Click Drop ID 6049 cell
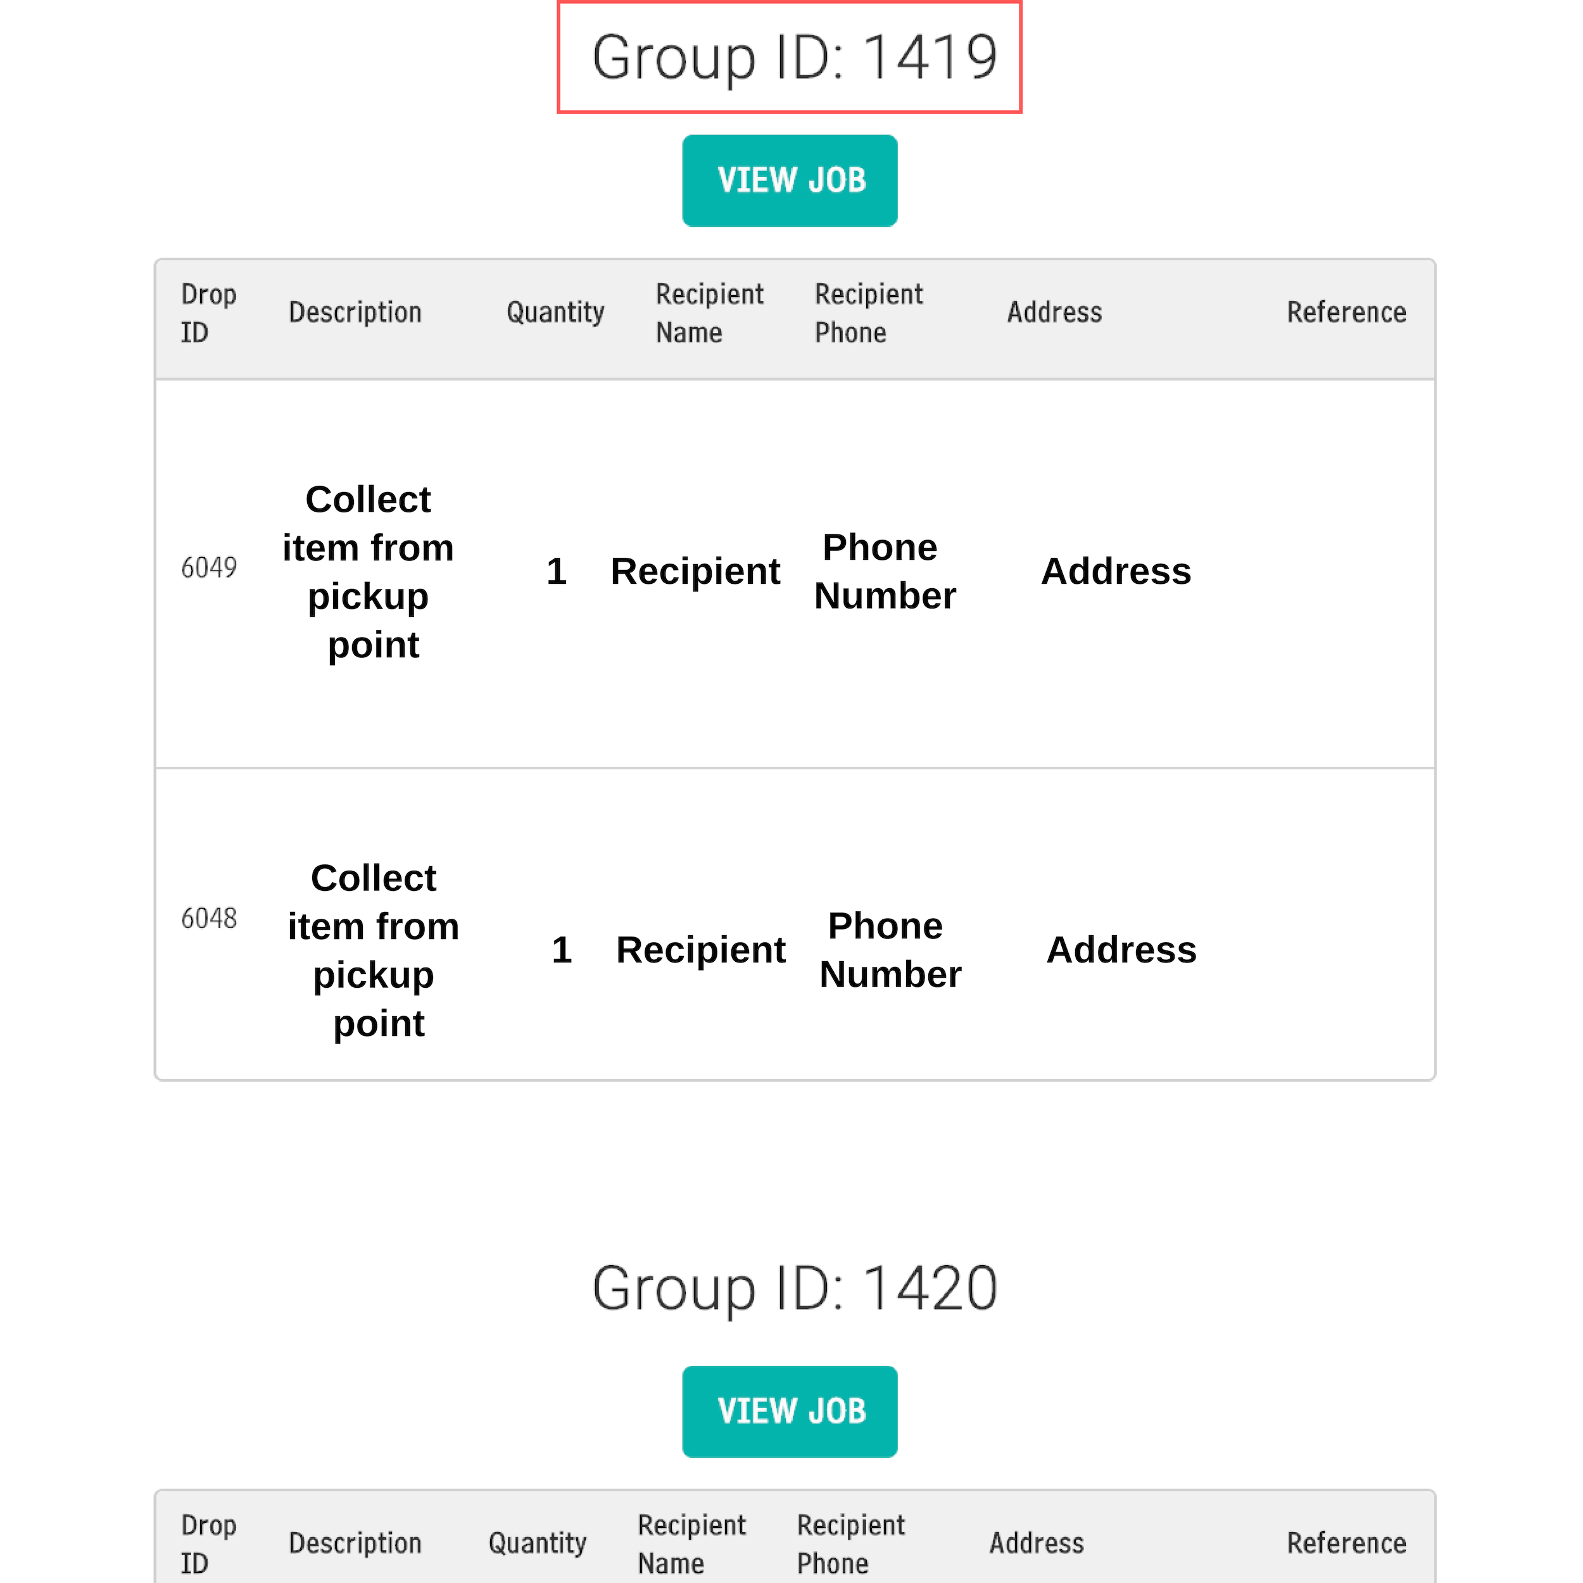 208,567
